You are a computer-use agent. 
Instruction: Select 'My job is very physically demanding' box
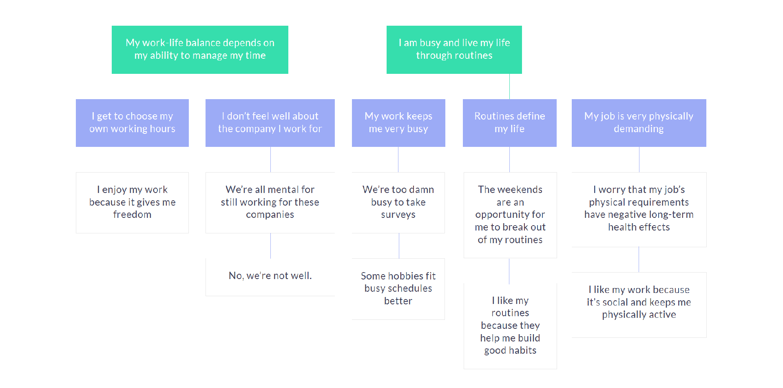tap(639, 123)
